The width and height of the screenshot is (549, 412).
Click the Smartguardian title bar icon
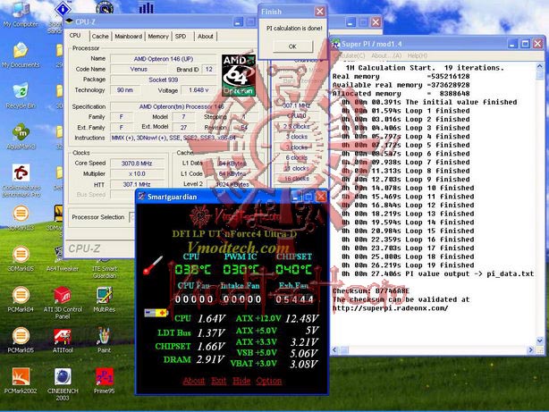pyautogui.click(x=141, y=197)
